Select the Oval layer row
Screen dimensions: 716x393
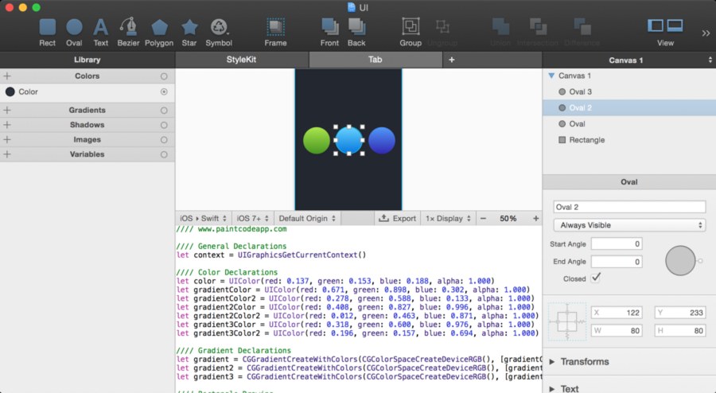629,123
